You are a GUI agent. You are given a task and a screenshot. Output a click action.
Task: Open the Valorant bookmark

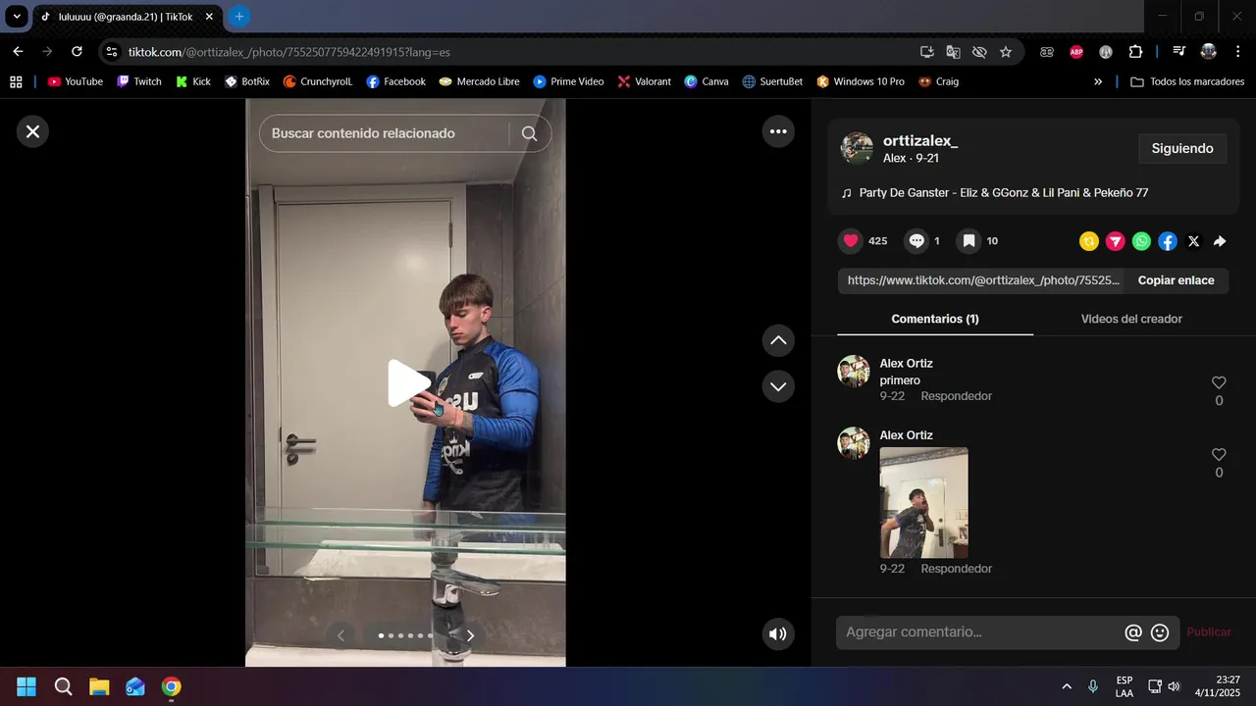pyautogui.click(x=644, y=81)
